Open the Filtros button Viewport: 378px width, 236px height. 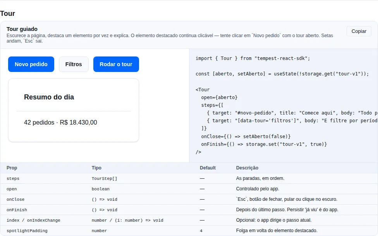(x=74, y=64)
